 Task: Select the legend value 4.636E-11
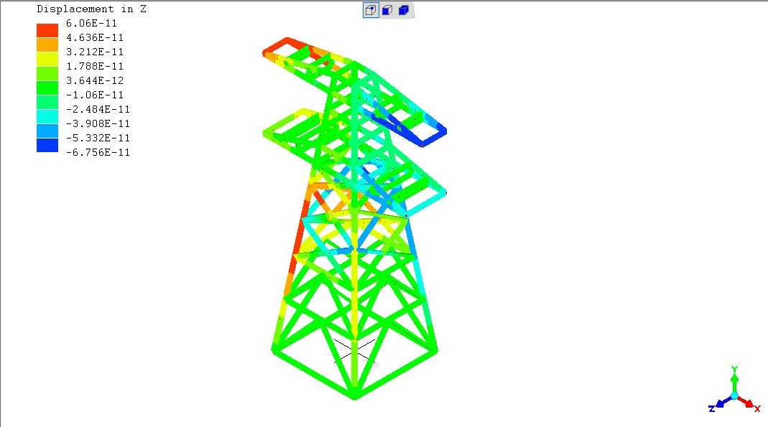95,37
